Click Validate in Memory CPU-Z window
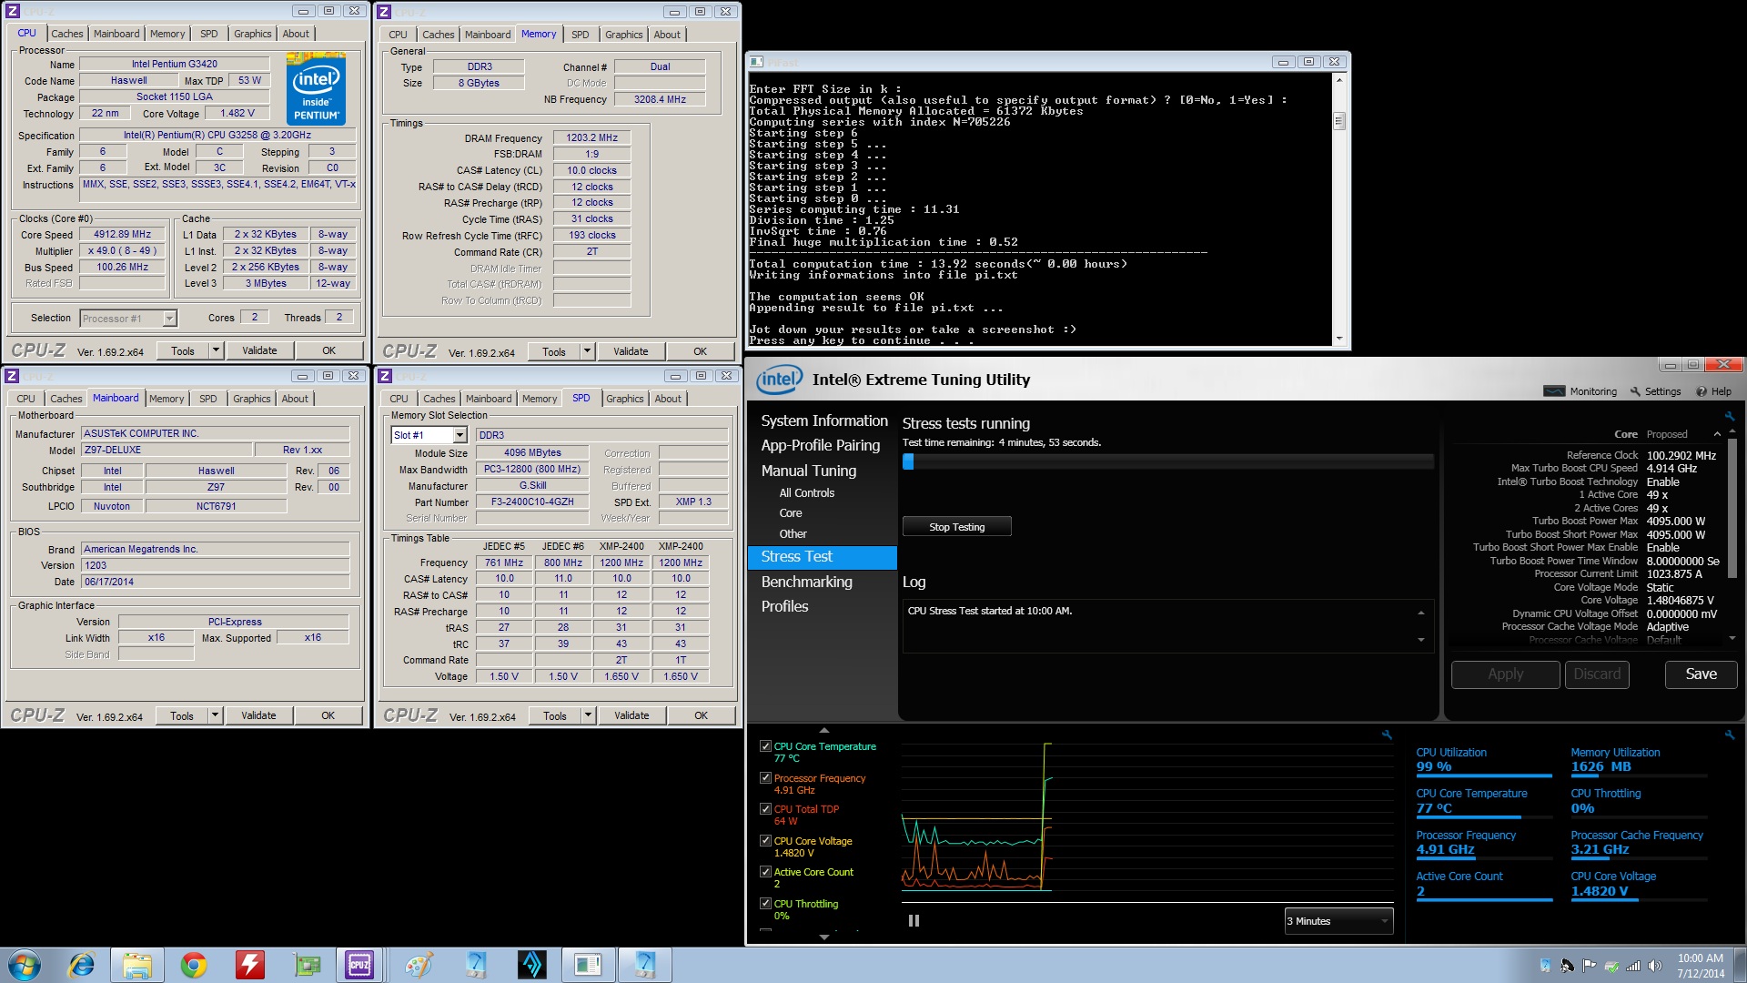Screen dimensions: 1747x983 [x=631, y=351]
